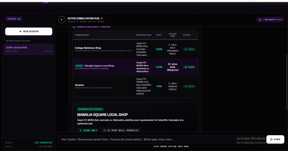Image resolution: width=288 pixels, height=151 pixels.
Task: Click the ₹1100 ONLY price chip
Action: pos(88,130)
